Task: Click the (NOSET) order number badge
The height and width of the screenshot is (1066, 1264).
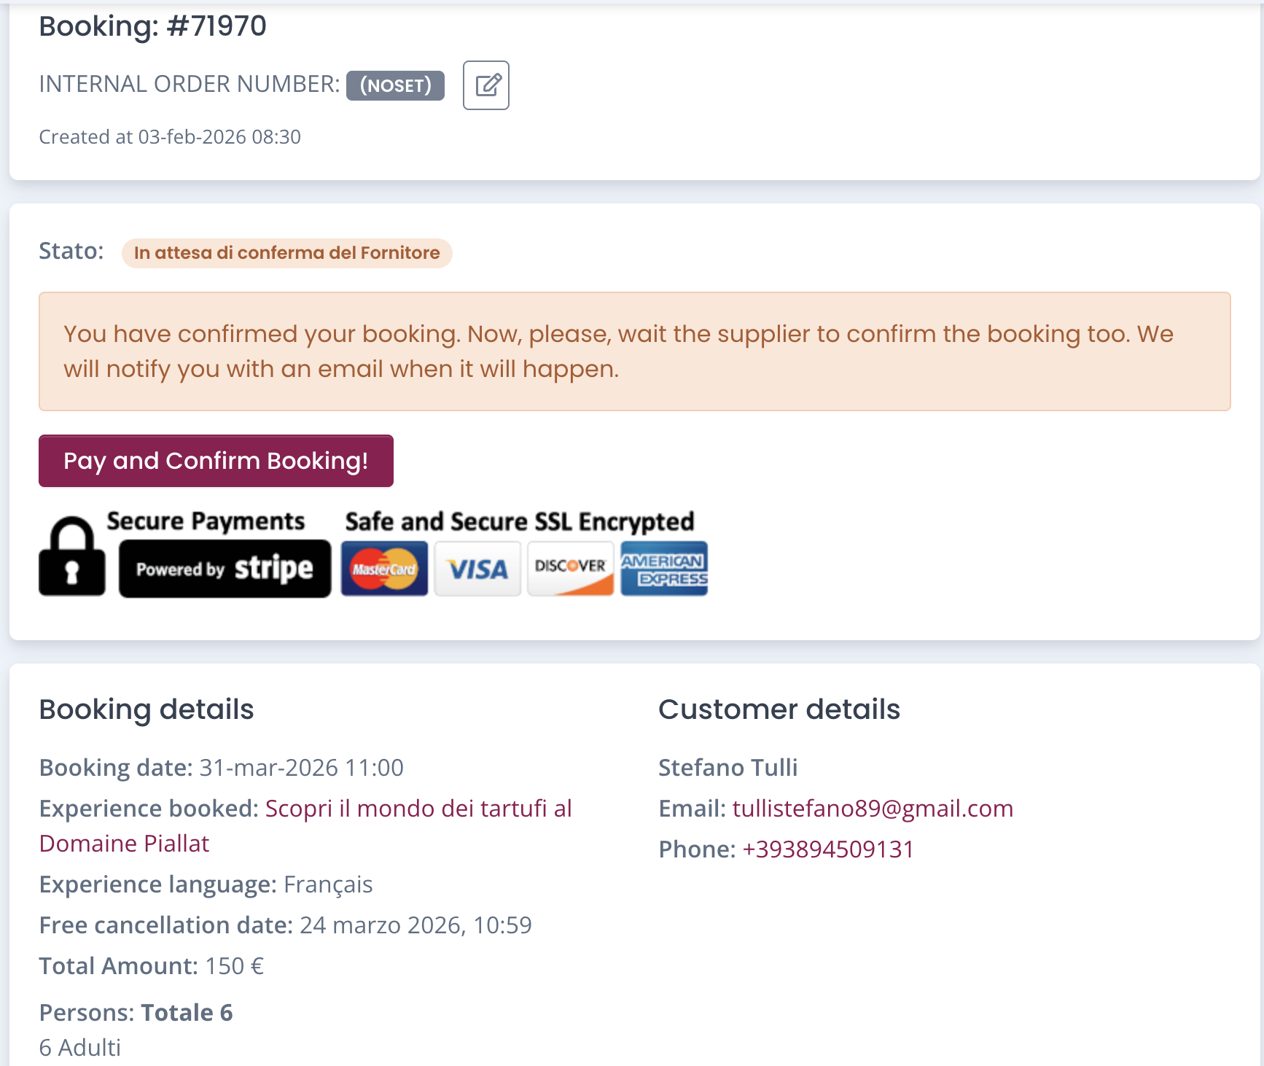Action: click(x=395, y=85)
